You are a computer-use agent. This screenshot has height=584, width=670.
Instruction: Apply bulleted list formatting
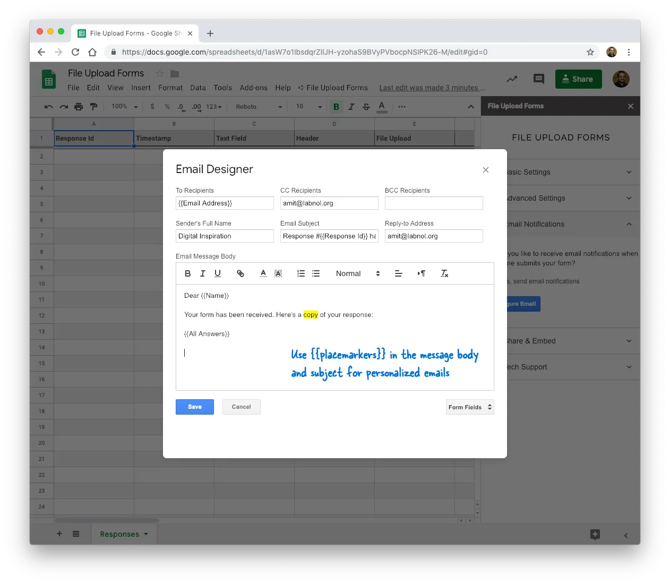click(x=316, y=273)
